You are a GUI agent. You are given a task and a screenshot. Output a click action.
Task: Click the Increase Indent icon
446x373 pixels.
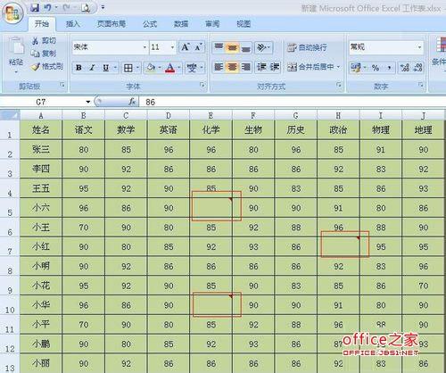(275, 67)
